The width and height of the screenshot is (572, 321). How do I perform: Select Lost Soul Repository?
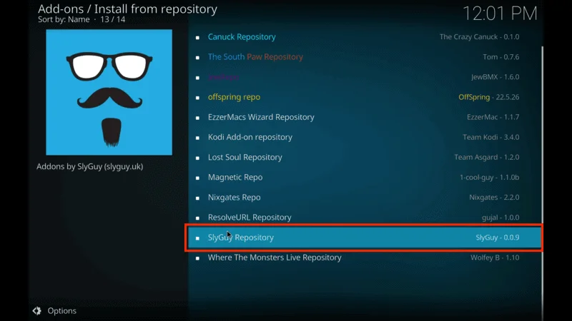[x=245, y=157]
